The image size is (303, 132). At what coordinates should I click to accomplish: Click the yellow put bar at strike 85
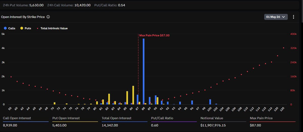pyautogui.click(x=127, y=98)
